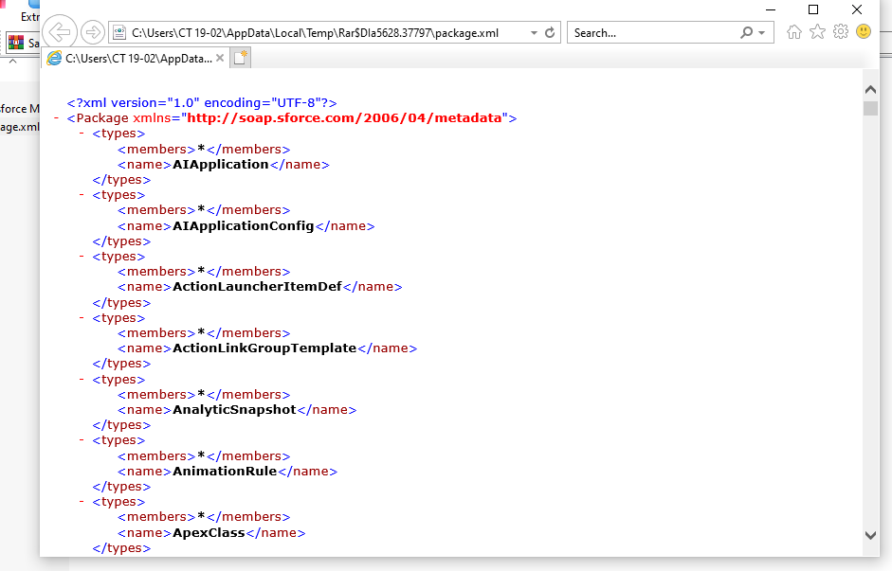Open Tools with the gear icon
The image size is (892, 571).
[841, 31]
